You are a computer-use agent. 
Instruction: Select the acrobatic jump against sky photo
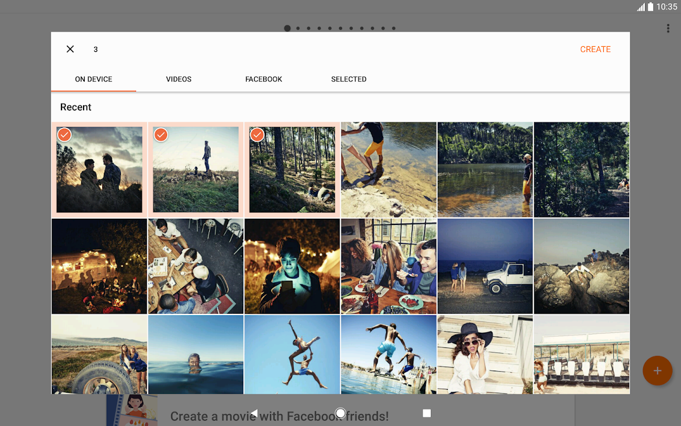292,354
